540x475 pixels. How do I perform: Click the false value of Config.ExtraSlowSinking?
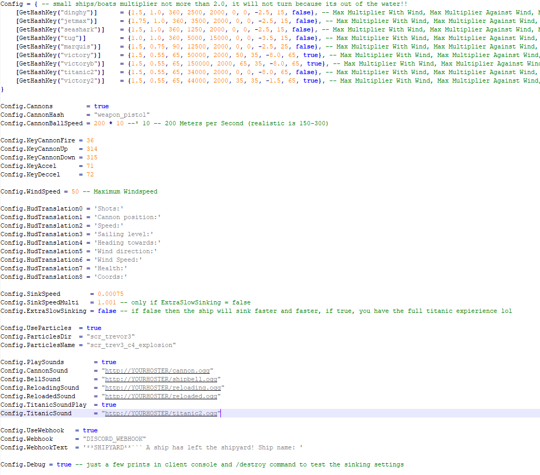107,311
